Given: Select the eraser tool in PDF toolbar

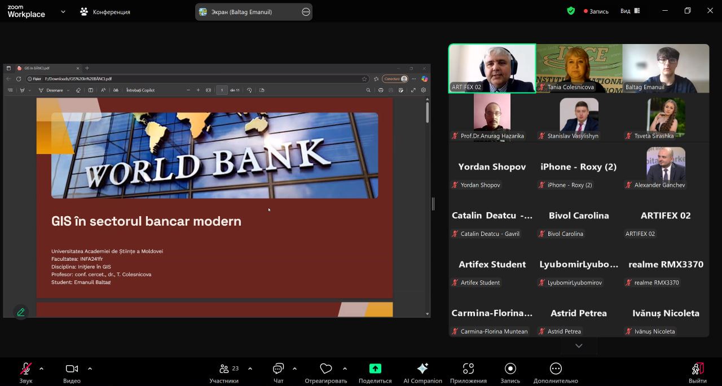Looking at the screenshot, I should pos(78,90).
